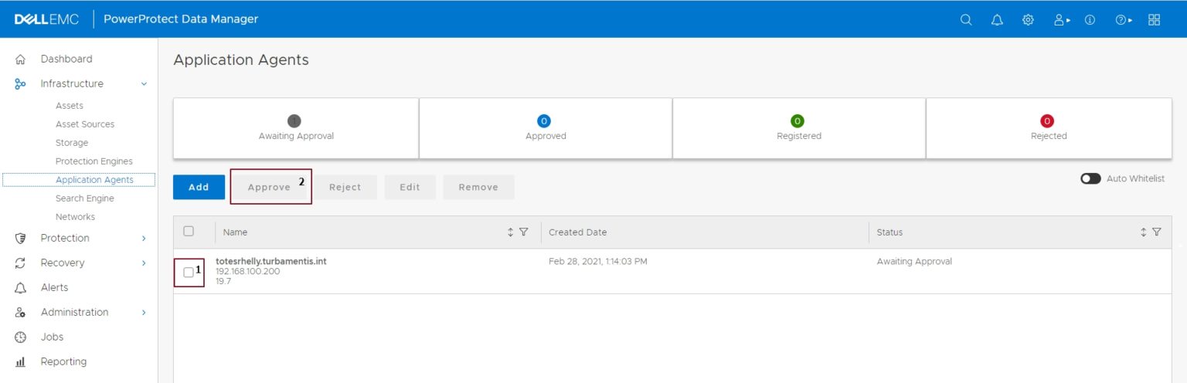Open the notifications bell in header

coord(997,20)
